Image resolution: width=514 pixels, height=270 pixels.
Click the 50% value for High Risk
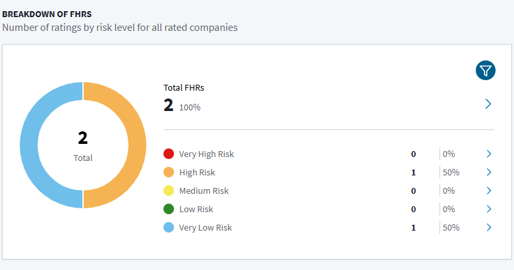451,172
